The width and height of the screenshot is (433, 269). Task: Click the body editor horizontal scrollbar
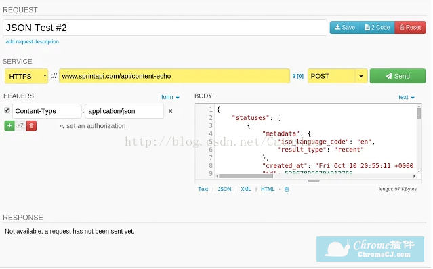316,176
